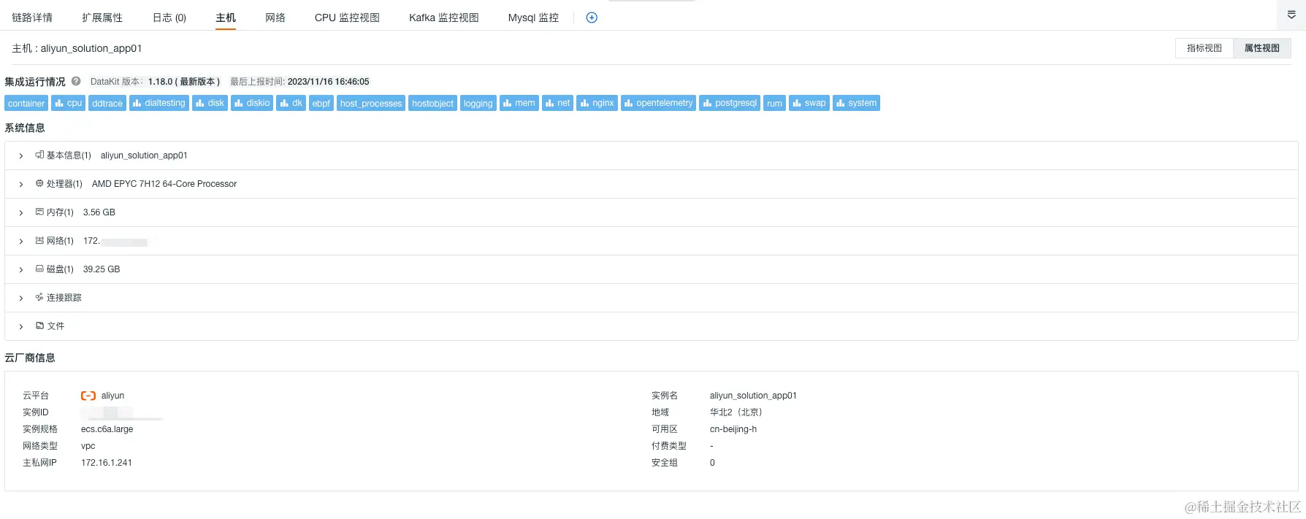Open the diskio integration tag
Image resolution: width=1306 pixels, height=519 pixels.
point(252,103)
